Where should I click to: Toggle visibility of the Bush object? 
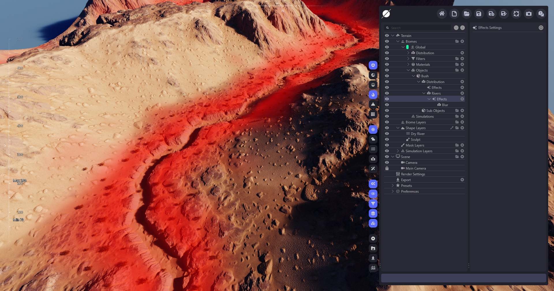387,76
